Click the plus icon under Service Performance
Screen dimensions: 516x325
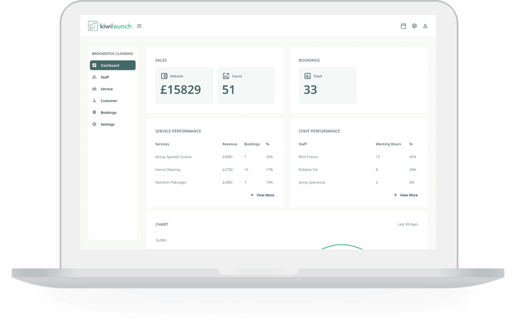(x=252, y=195)
